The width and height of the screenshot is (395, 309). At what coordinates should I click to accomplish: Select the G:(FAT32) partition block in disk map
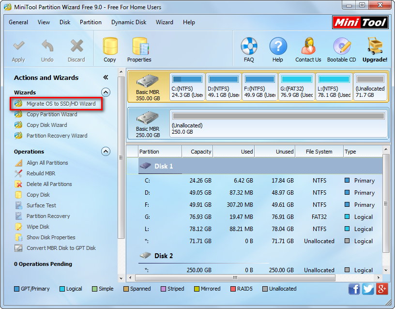coord(296,87)
